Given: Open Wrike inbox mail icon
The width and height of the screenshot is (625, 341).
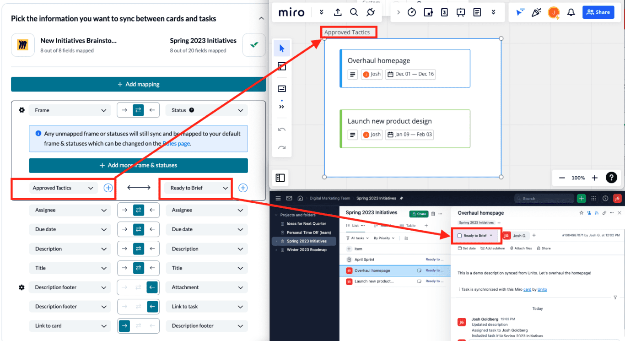Looking at the screenshot, I should (289, 198).
